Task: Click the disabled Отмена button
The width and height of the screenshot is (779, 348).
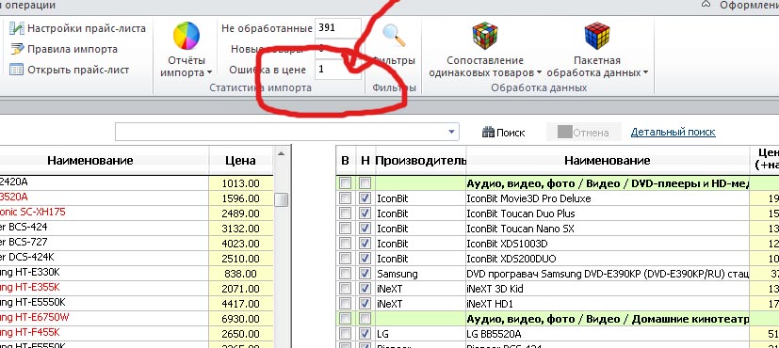Action: (583, 133)
